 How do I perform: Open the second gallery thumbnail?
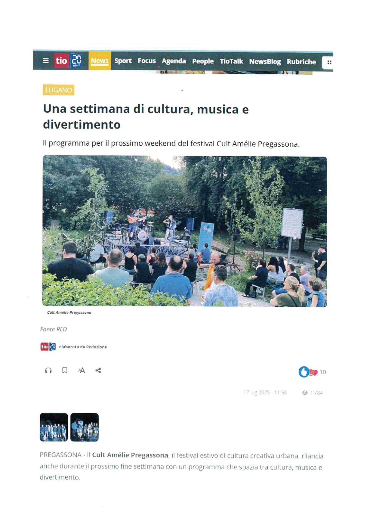point(85,427)
